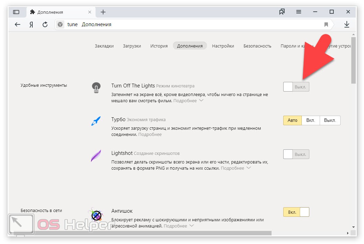
Task: Expand Подробнее for Turn Off The Lights
Action: [188, 100]
